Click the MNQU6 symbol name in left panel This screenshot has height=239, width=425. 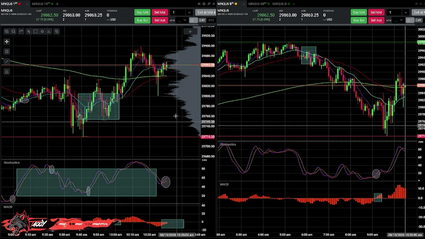(7, 11)
